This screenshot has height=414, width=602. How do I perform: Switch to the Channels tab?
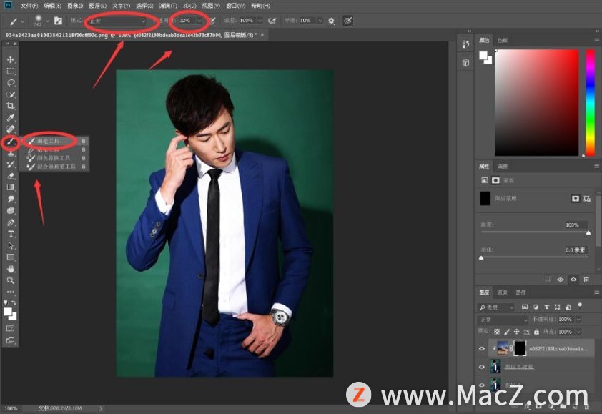pyautogui.click(x=502, y=292)
